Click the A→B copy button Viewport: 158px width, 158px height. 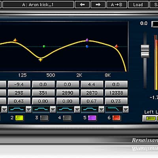[x=117, y=5]
